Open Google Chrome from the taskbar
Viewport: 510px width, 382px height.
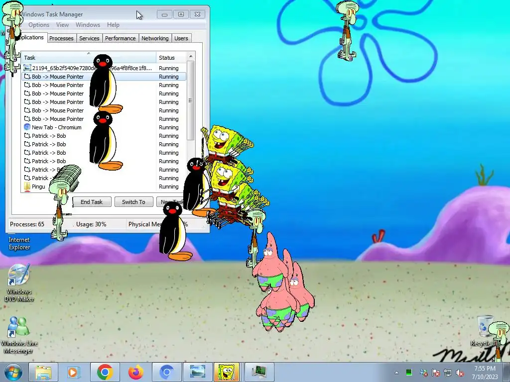pos(105,372)
